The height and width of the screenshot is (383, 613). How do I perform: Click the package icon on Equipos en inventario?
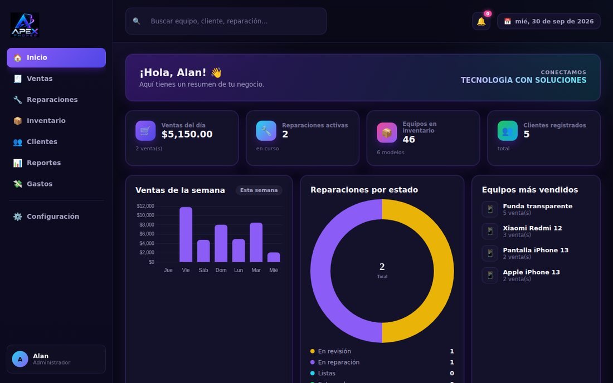387,132
